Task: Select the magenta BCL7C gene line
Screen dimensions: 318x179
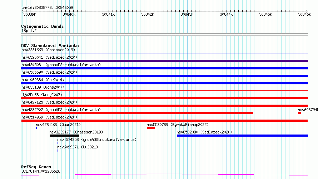Action: [x=164, y=175]
